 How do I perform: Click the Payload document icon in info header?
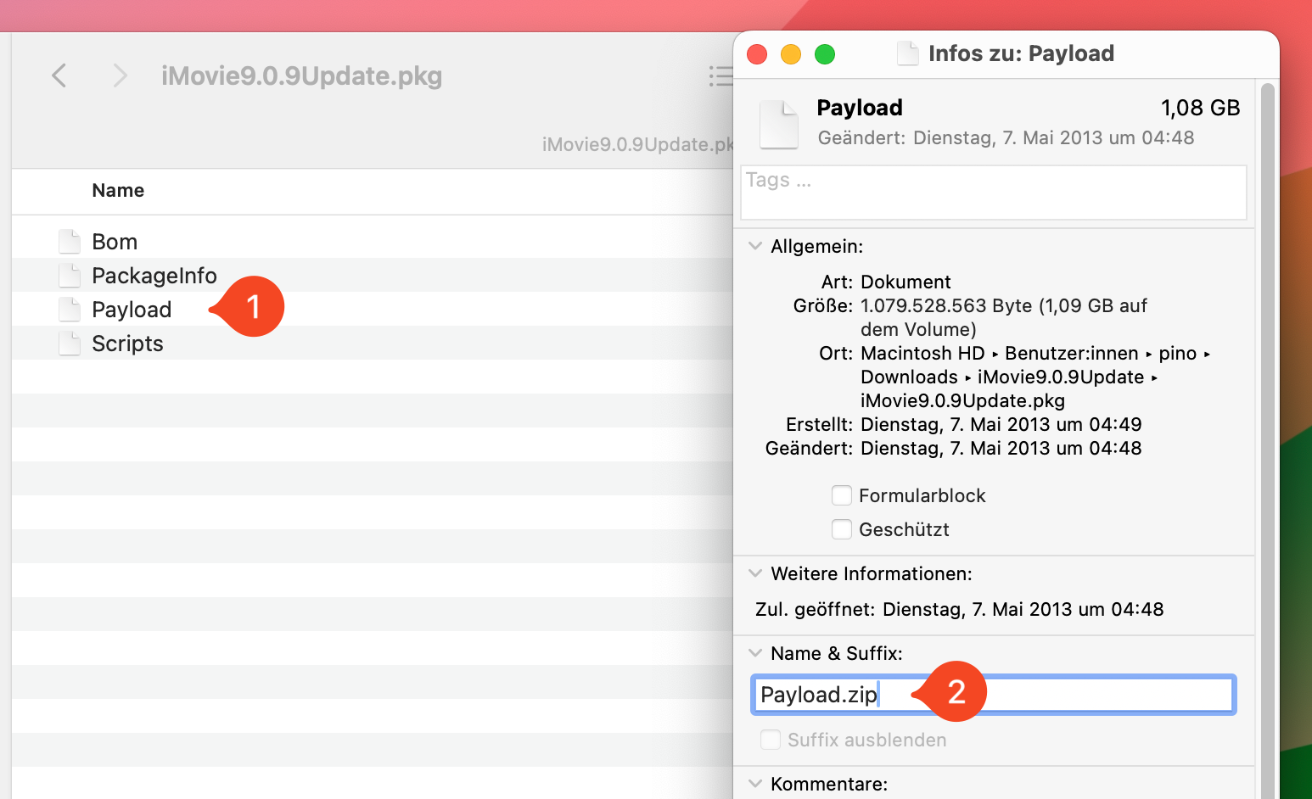[x=778, y=124]
